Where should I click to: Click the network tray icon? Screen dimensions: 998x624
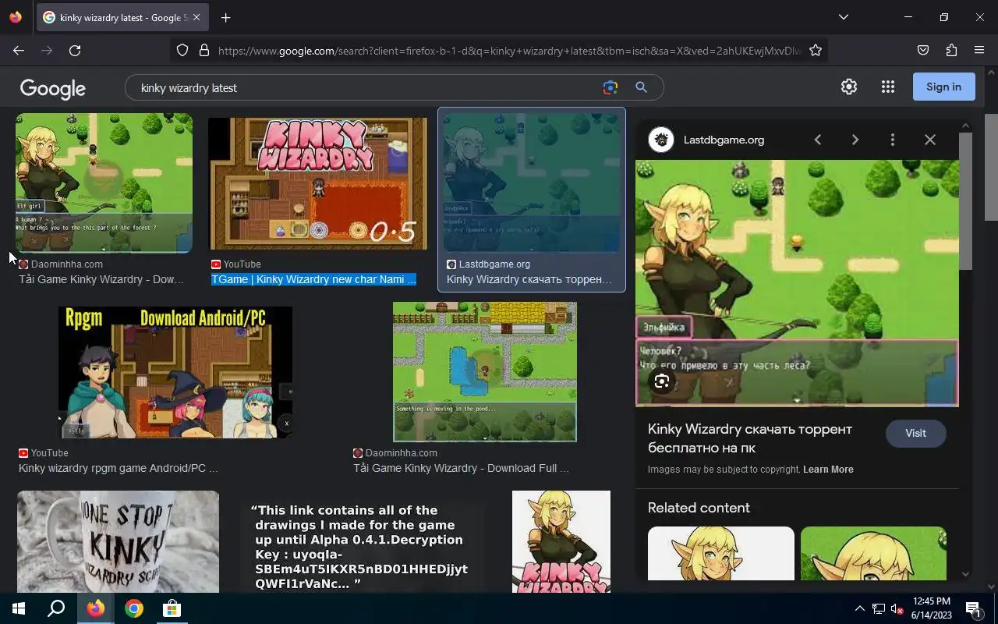pos(879,608)
